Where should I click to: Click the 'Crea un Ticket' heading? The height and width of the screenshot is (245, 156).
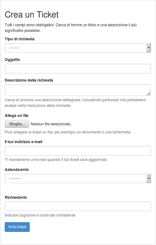pyautogui.click(x=32, y=15)
